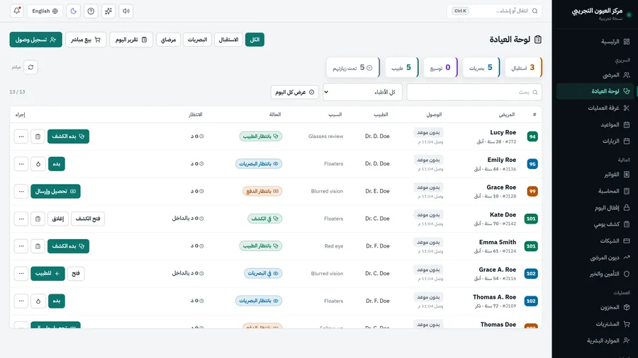Open التأمين والخير in sidebar
The image size is (638, 358).
click(595, 274)
